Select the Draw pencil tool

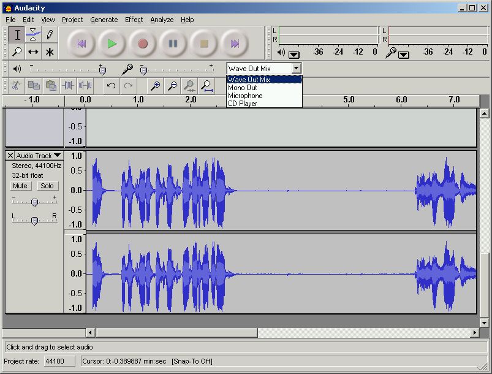click(x=49, y=35)
